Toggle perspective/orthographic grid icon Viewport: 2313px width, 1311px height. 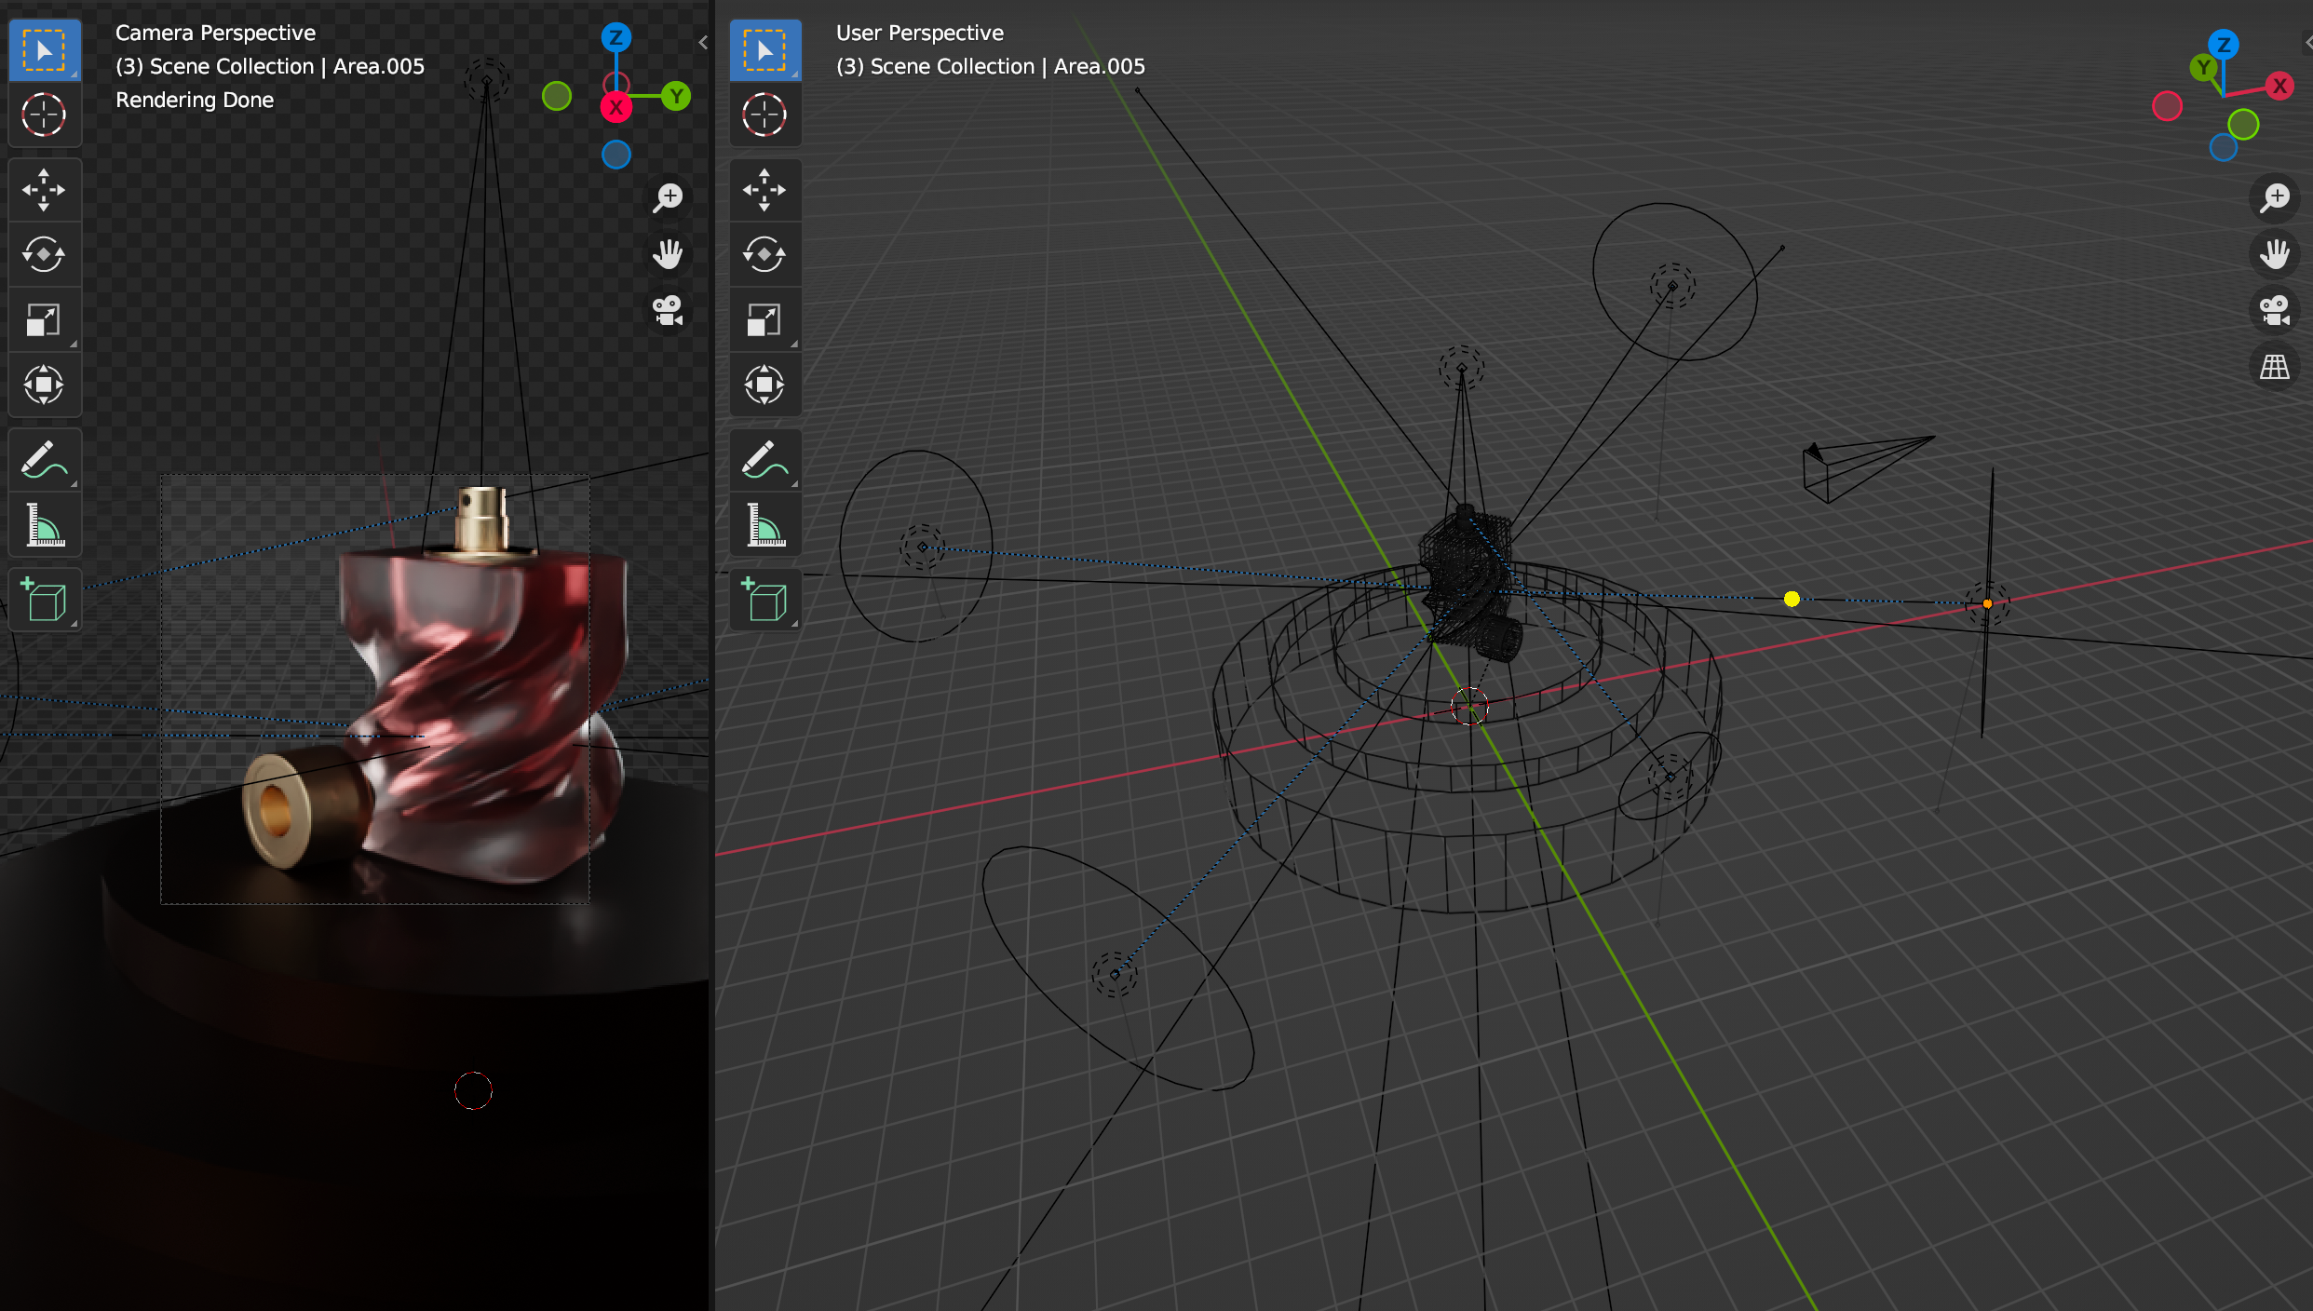[2274, 367]
